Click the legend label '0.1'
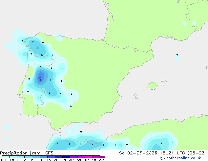The width and height of the screenshot is (208, 161). click(4, 160)
